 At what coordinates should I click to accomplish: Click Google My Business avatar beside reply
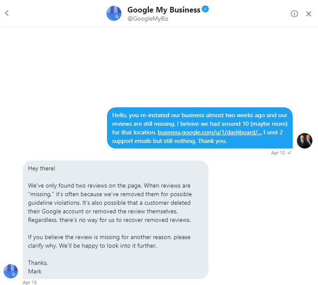click(x=11, y=271)
